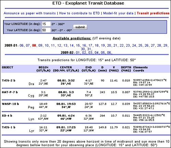
Task: Click object name 'TrES-1 b'
Action: click(x=9, y=127)
